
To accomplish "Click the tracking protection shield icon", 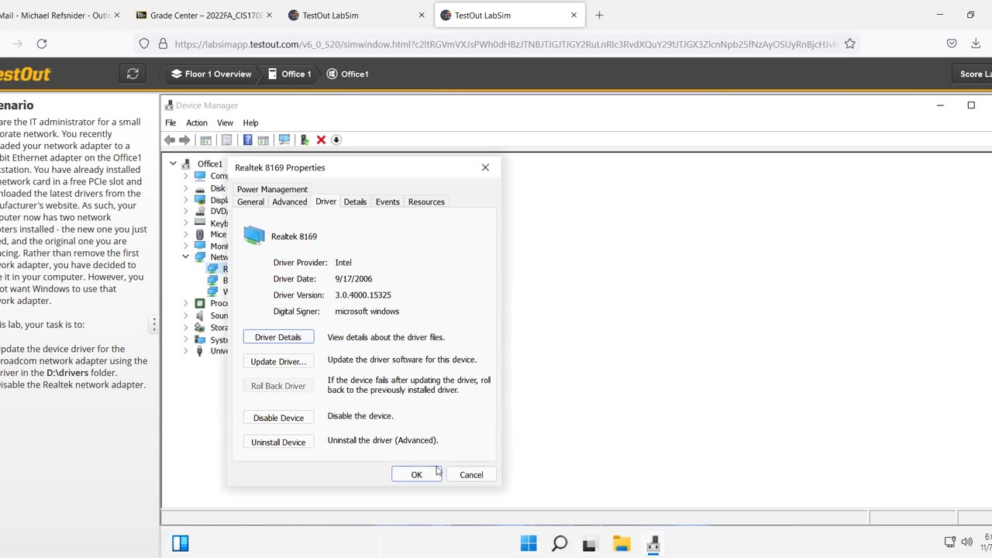I will (144, 44).
